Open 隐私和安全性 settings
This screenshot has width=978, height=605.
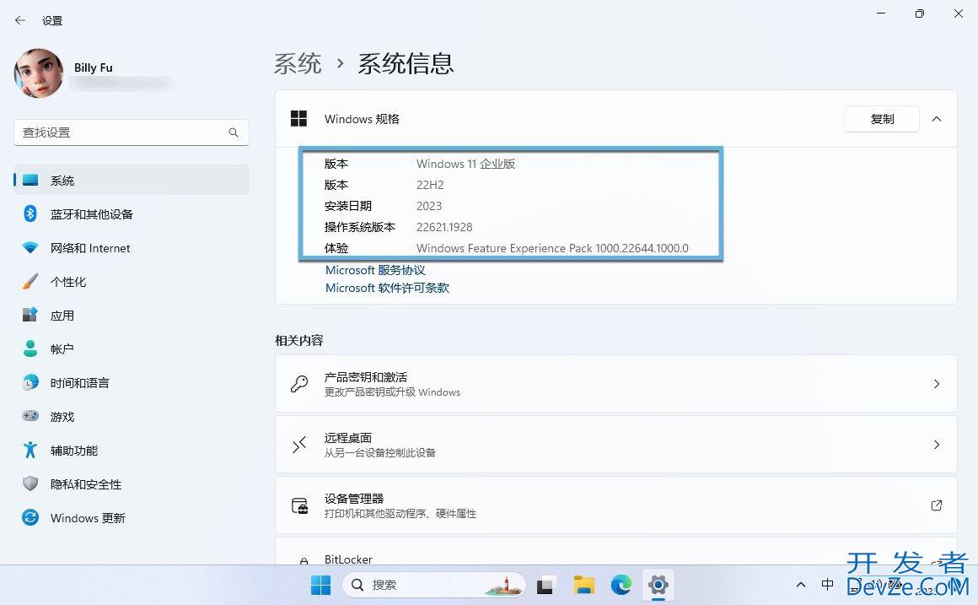131,483
